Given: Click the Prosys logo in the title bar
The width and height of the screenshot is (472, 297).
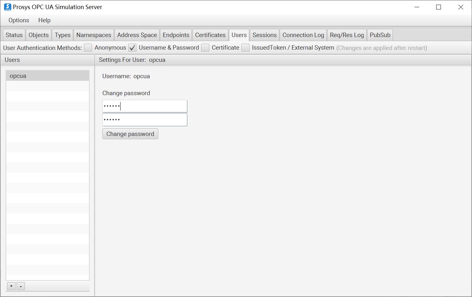Looking at the screenshot, I should pos(7,7).
